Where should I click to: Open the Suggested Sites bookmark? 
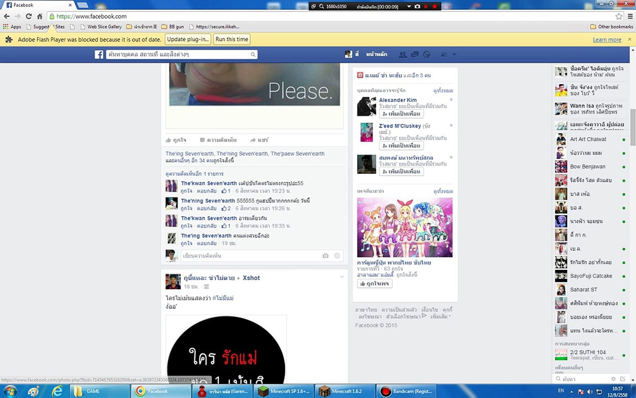coord(46,27)
